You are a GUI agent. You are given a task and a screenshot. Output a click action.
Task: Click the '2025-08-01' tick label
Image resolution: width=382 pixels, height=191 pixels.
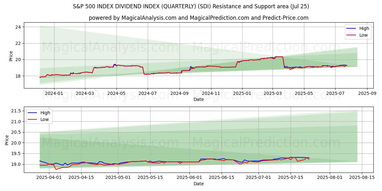330,178
